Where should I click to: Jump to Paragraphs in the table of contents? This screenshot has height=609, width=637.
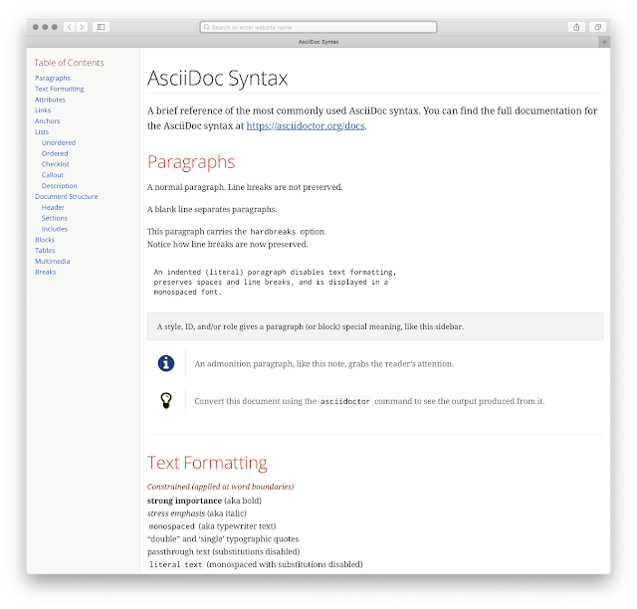pos(53,78)
